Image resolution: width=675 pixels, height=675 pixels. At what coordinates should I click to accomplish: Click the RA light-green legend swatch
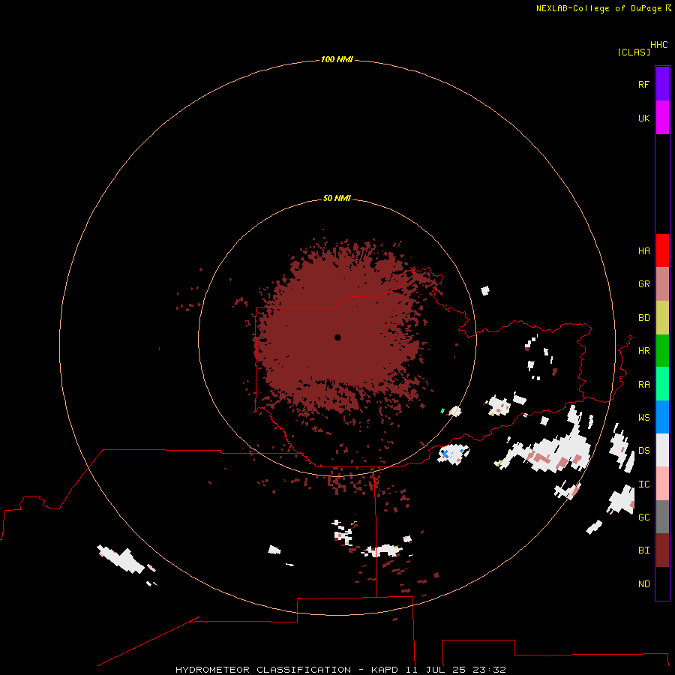click(662, 384)
